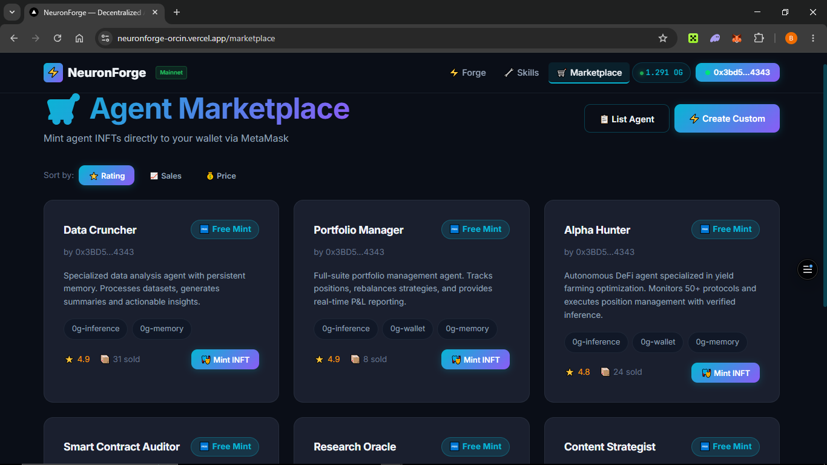
Task: Open the orange B profile avatar
Action: [x=791, y=38]
